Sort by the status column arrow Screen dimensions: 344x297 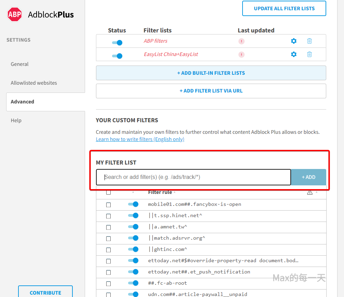133,193
